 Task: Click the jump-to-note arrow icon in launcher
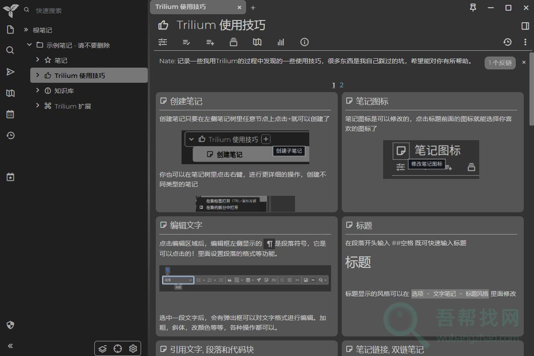[10, 72]
